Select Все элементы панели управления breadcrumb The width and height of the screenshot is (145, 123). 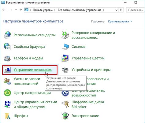pos(80,10)
